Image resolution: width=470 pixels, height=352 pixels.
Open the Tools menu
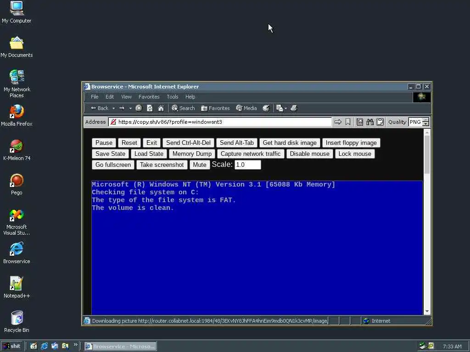tap(173, 97)
